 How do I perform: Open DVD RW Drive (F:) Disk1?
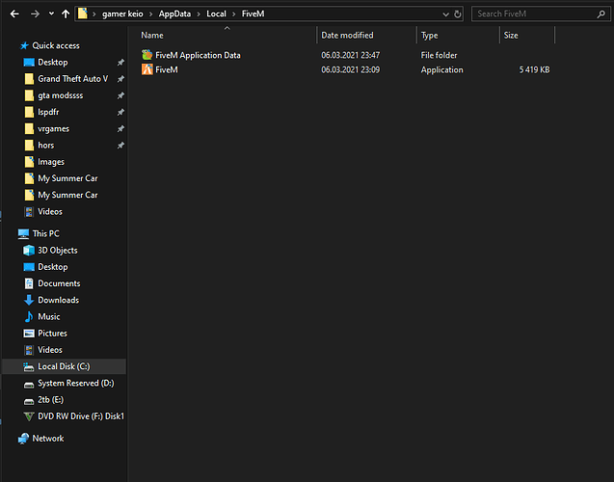point(81,416)
